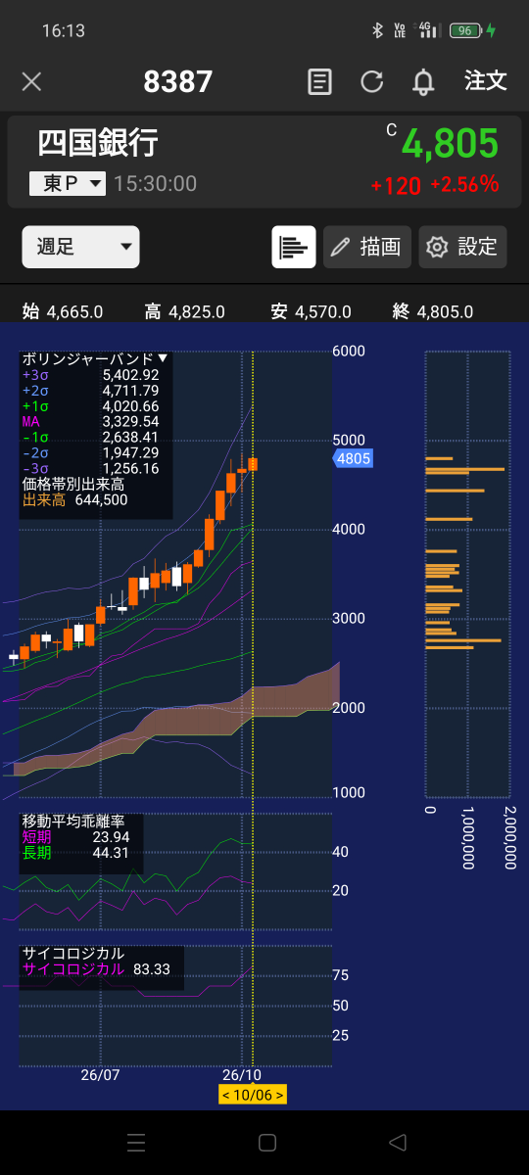The image size is (529, 1175).
Task: Tap the 描画 drawing button
Action: [365, 247]
